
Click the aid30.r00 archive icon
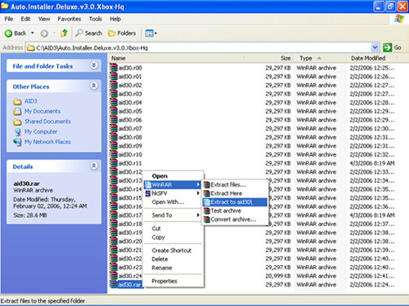tap(114, 68)
